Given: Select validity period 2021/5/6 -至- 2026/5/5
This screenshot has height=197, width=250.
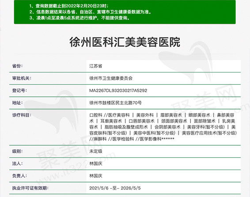Looking at the screenshot, I should click(115, 188).
